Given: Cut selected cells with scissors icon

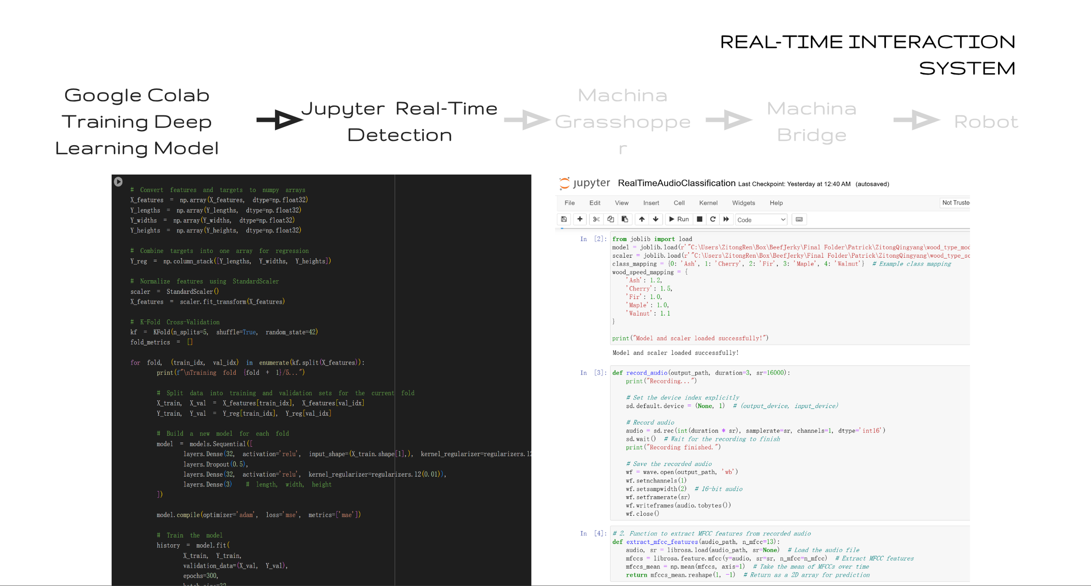Looking at the screenshot, I should (596, 219).
